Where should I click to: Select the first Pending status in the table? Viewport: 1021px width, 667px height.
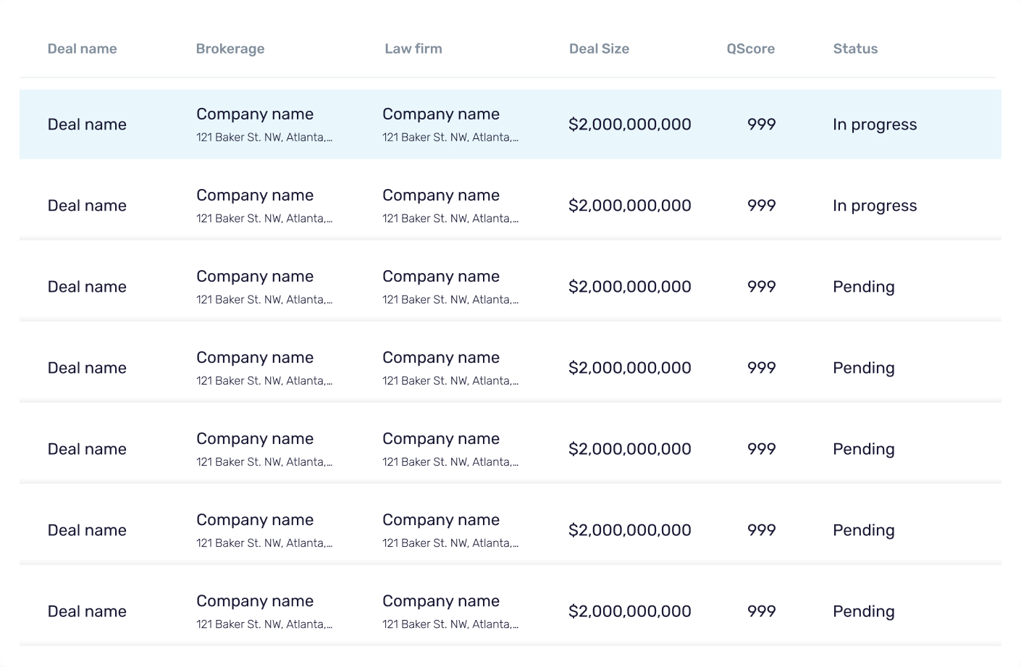click(x=863, y=287)
